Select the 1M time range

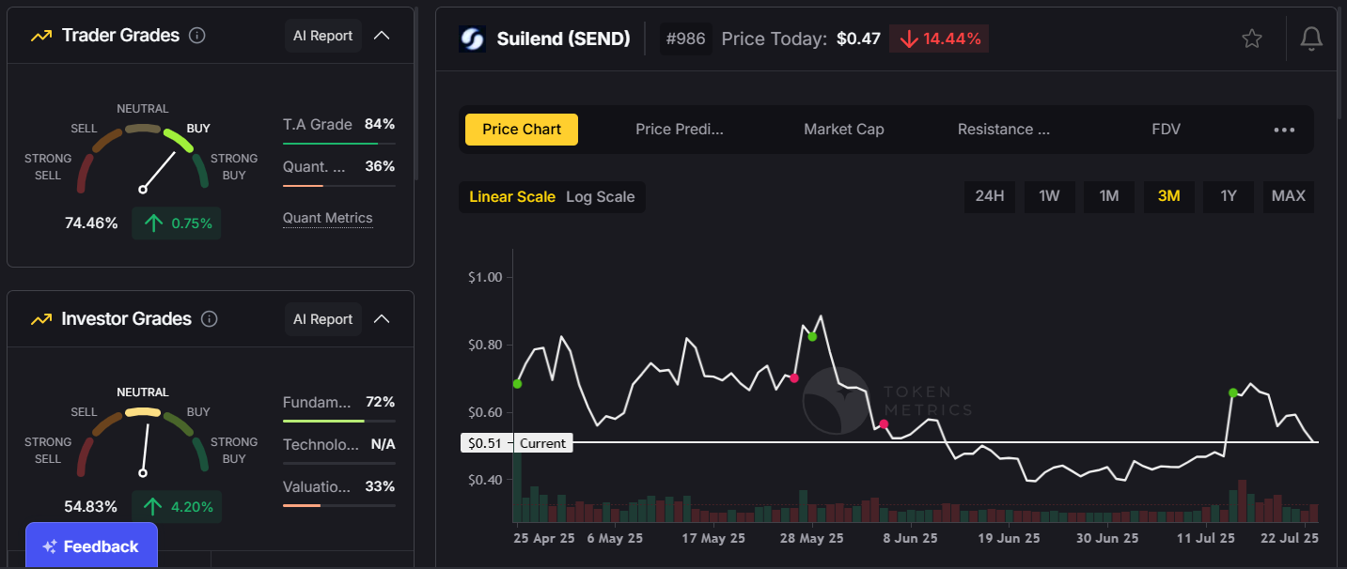click(1109, 196)
